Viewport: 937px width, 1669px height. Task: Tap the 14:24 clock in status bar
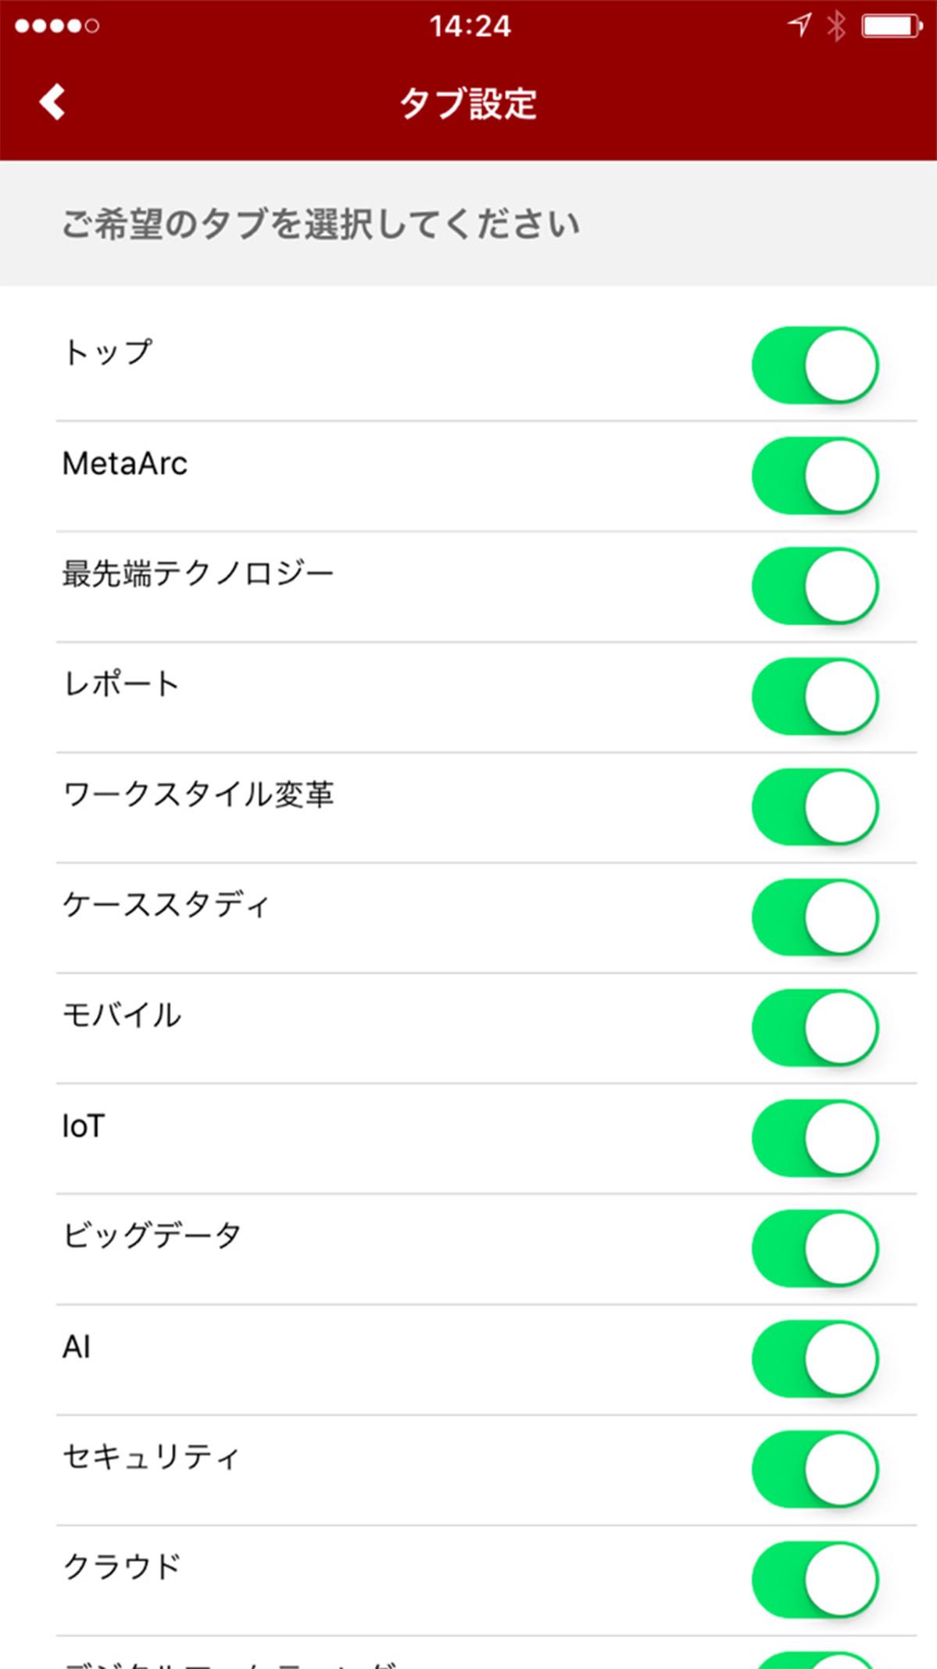click(470, 26)
